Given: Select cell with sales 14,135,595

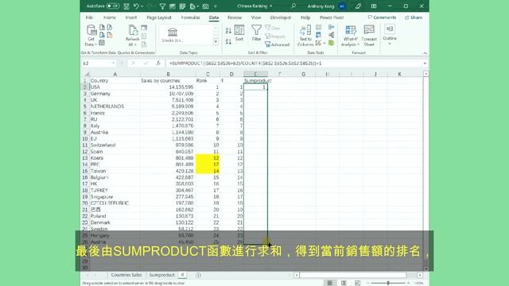Looking at the screenshot, I should click(x=168, y=87).
